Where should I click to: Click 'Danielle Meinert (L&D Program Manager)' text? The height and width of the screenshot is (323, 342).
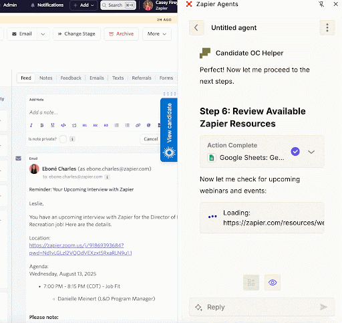106,299
